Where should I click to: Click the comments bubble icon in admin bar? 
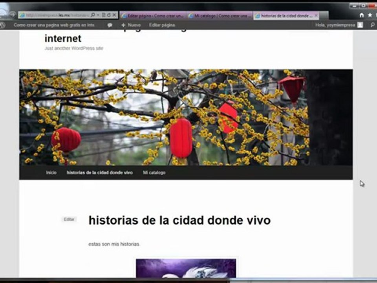pos(110,25)
